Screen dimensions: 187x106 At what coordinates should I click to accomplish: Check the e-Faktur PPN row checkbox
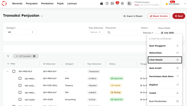20,78
